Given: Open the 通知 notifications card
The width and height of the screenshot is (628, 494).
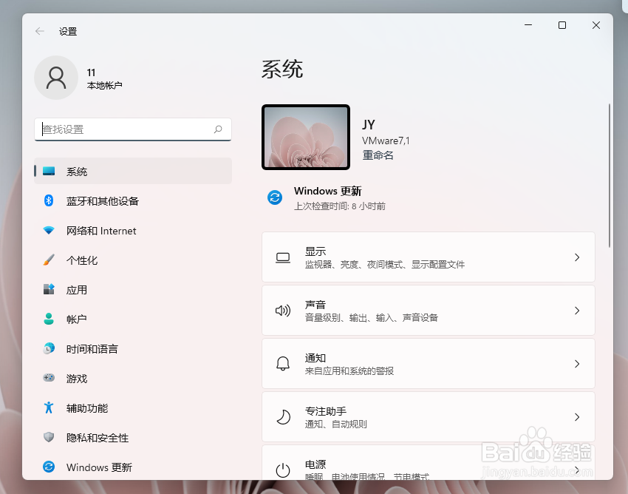Looking at the screenshot, I should [x=428, y=364].
